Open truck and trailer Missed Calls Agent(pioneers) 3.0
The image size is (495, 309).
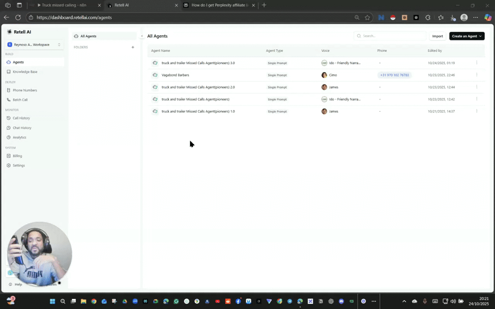[x=198, y=63]
